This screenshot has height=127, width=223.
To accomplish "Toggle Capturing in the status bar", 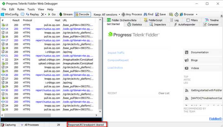I will [8, 125].
